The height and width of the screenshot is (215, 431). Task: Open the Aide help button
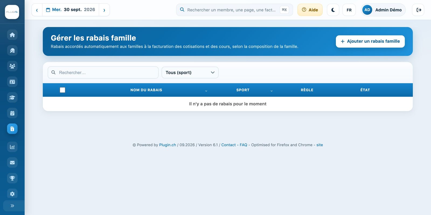point(310,10)
